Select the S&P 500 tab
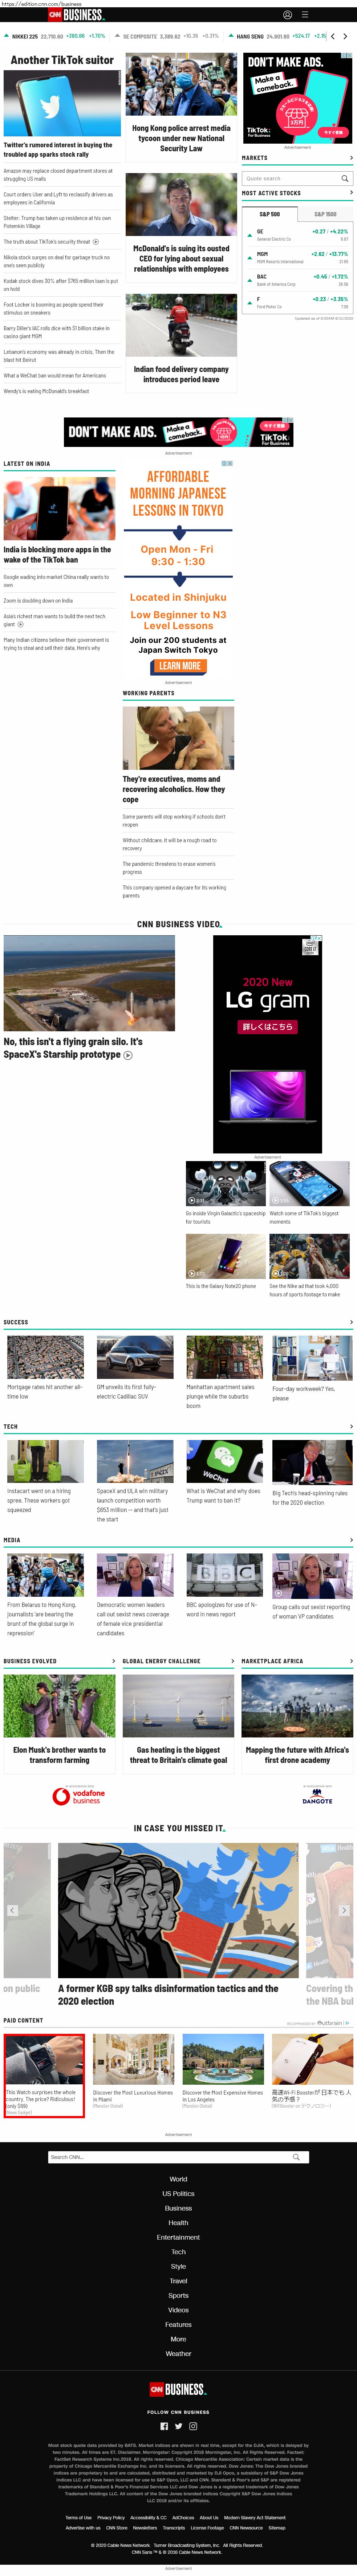The height and width of the screenshot is (2576, 357). coord(270,214)
